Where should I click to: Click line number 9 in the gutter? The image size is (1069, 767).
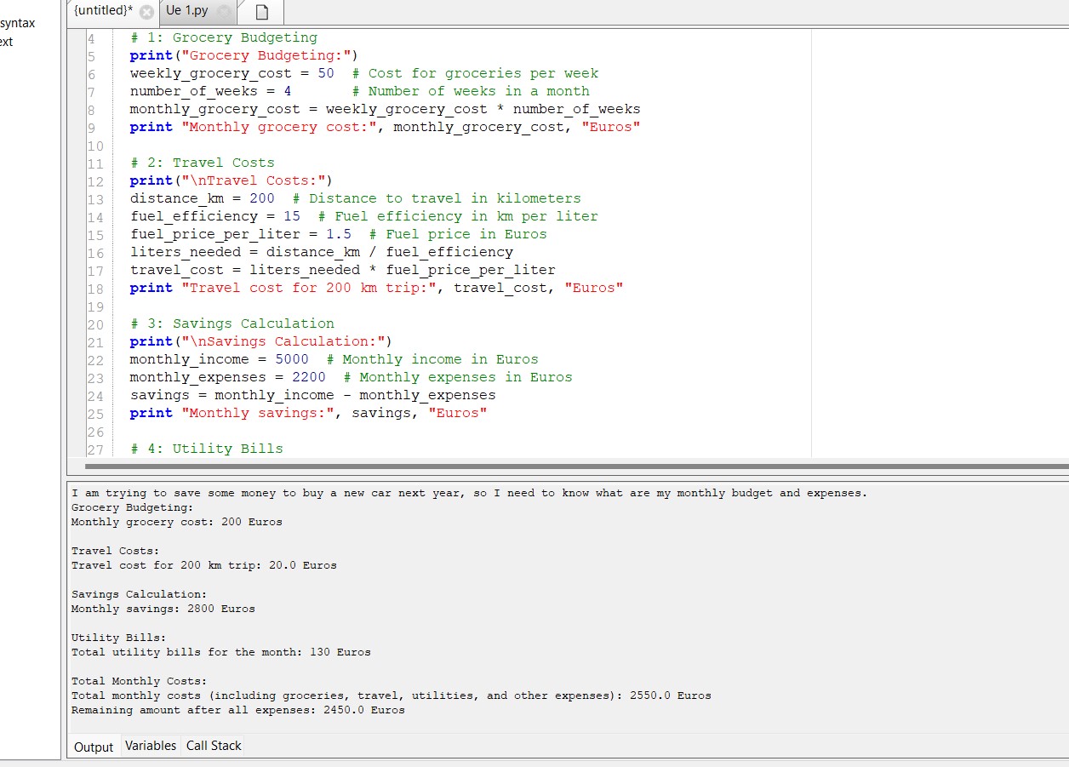(95, 126)
